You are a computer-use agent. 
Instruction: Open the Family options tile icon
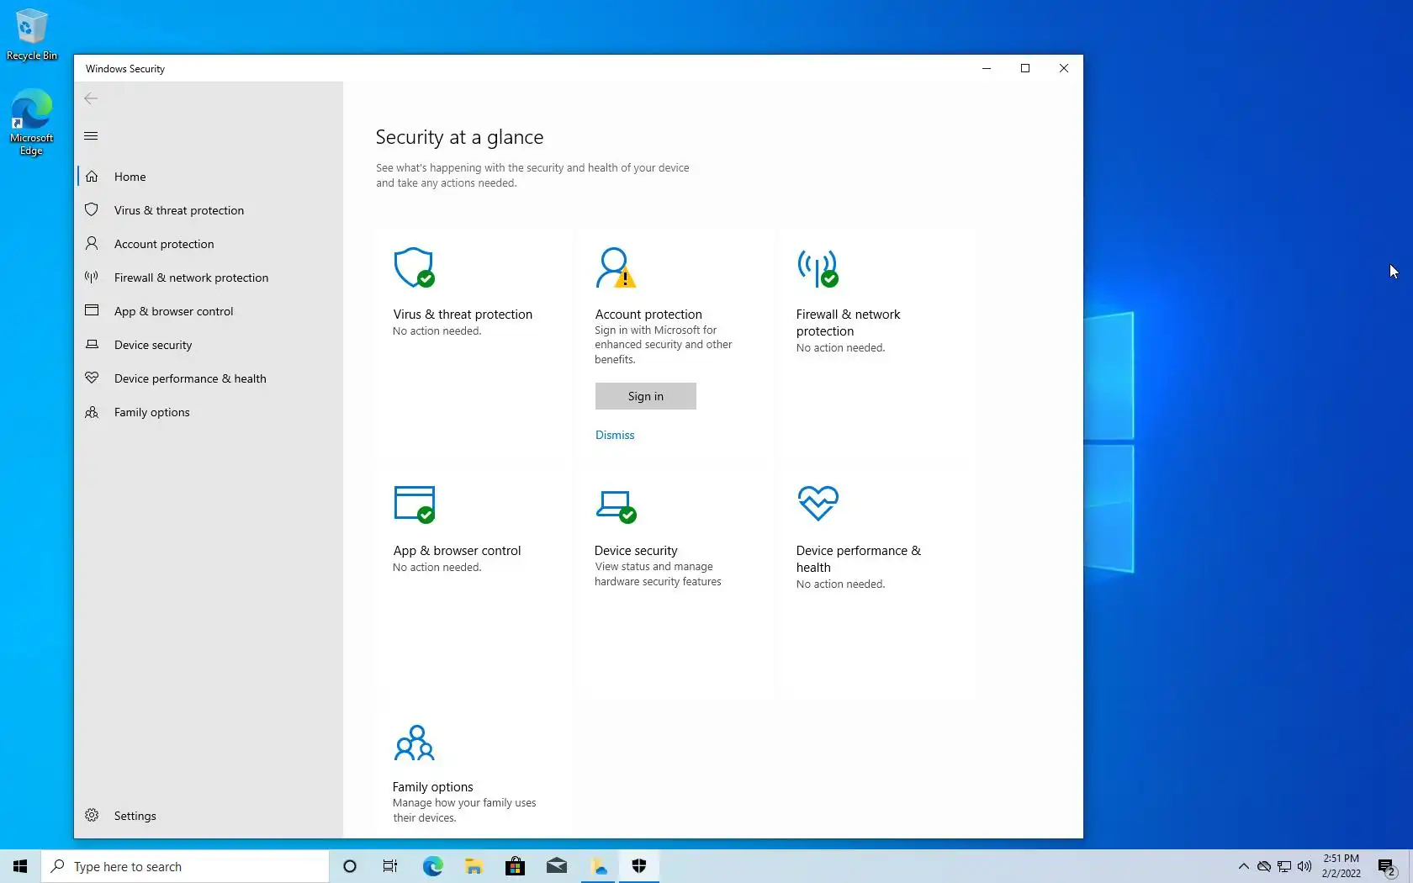point(414,743)
